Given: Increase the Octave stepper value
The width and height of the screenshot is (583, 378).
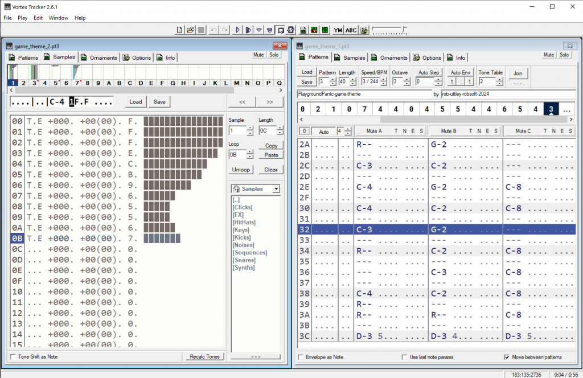Looking at the screenshot, I should pos(407,79).
